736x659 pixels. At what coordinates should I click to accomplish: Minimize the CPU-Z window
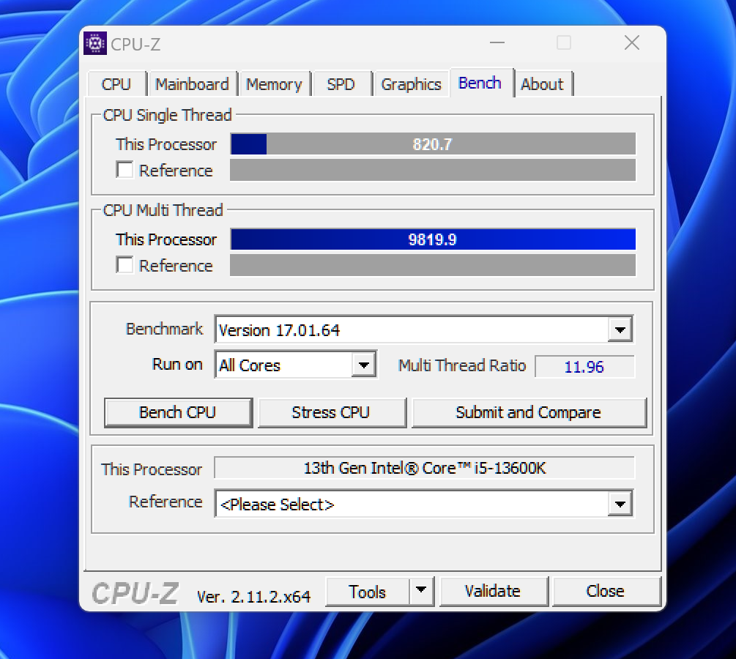pos(497,42)
